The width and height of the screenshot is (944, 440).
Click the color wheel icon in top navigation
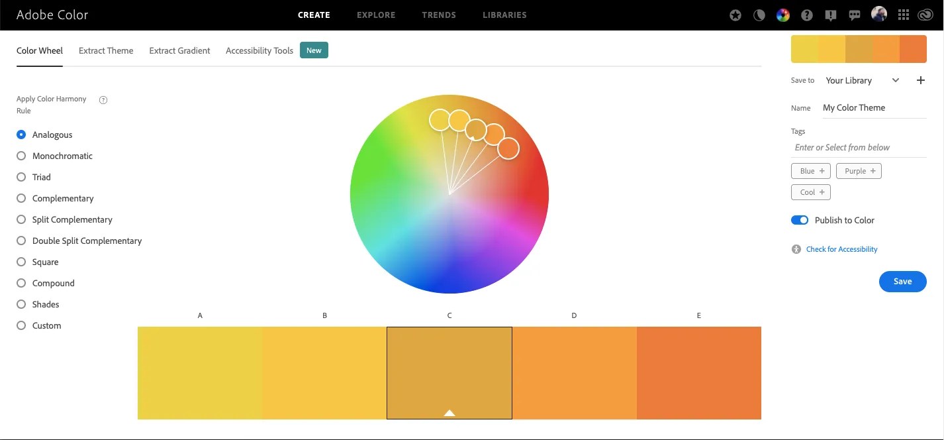coord(783,14)
